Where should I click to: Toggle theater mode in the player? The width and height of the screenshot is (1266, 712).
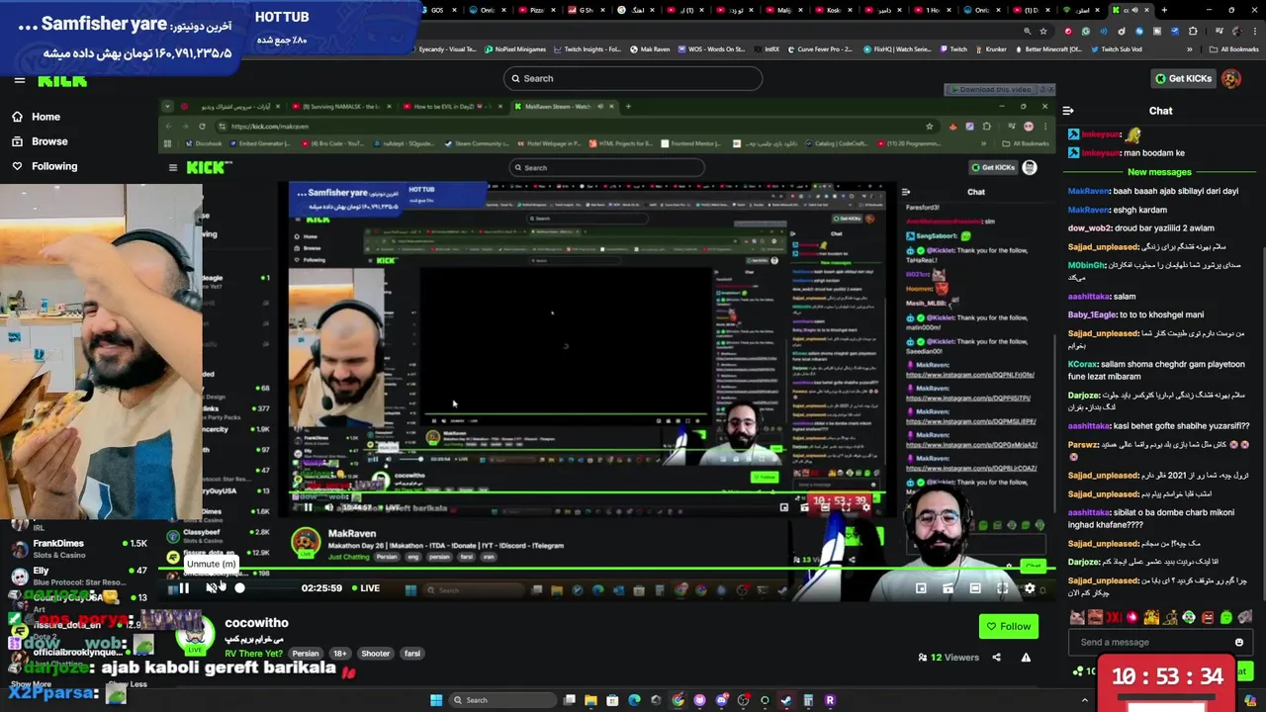(x=975, y=588)
